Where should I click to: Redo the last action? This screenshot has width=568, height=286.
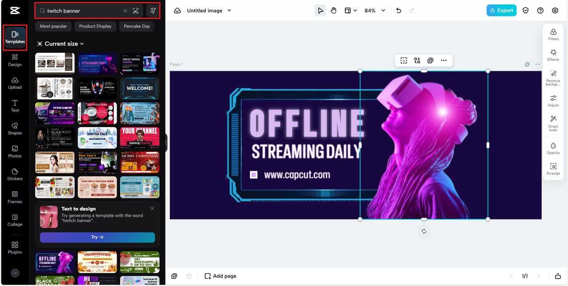[412, 11]
